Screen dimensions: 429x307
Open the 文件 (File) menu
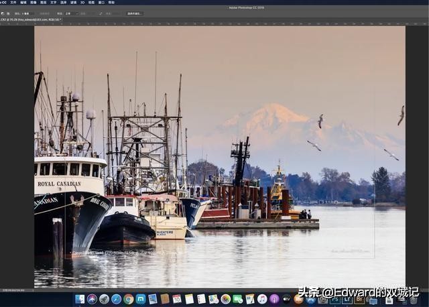point(13,3)
